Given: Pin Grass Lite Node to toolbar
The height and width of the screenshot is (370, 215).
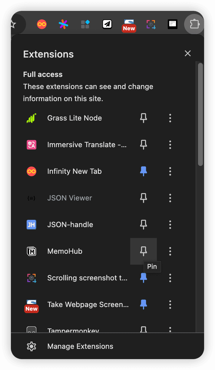Looking at the screenshot, I should pos(144,118).
